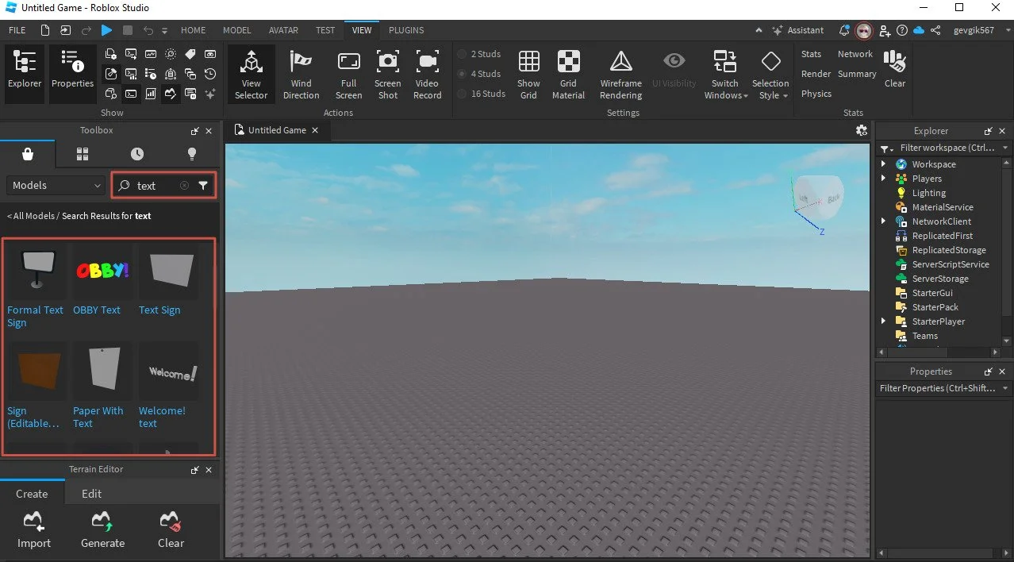Open the Explorer panel button
The width and height of the screenshot is (1014, 562).
click(25, 73)
